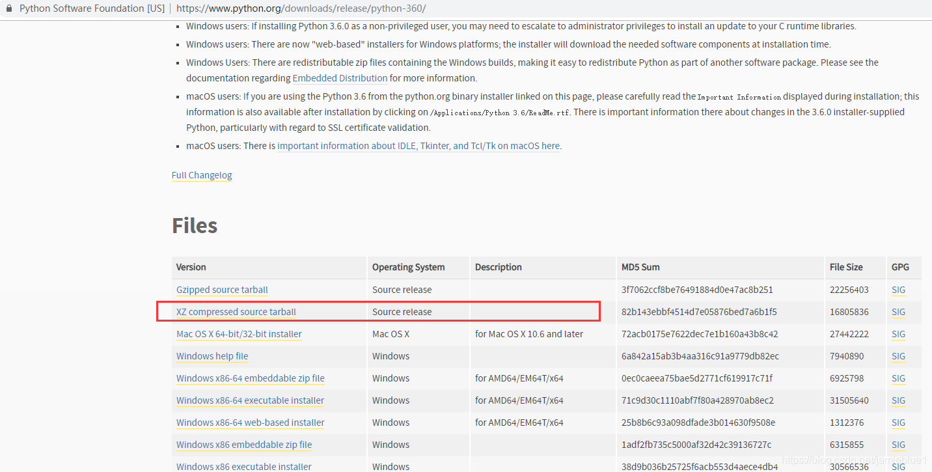The width and height of the screenshot is (932, 472).
Task: Click MD5 sum 0ec0caeea75bae5d2771cf619917c71f
Action: pyautogui.click(x=697, y=378)
